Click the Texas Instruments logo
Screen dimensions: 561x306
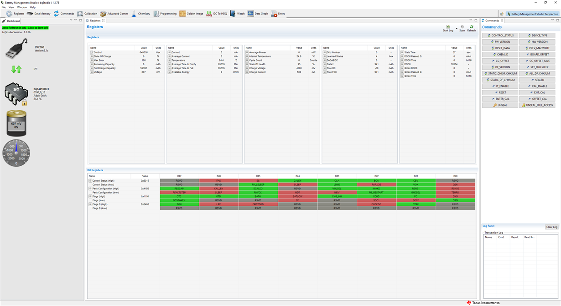coord(483,302)
